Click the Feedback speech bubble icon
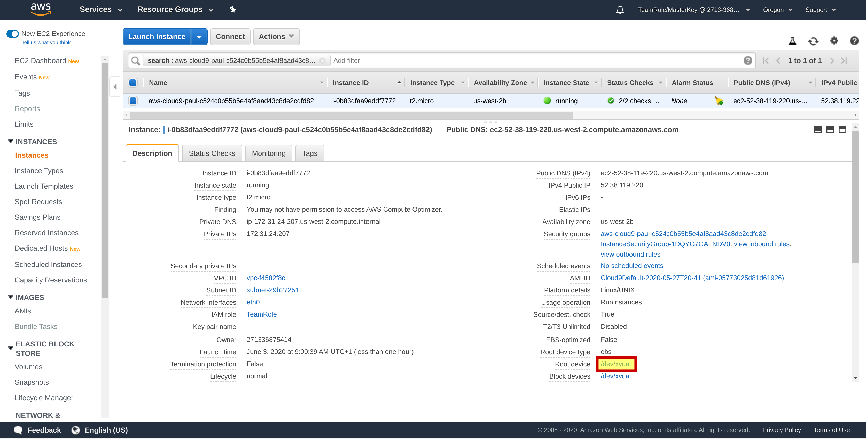The height and width of the screenshot is (439, 866). click(x=18, y=430)
